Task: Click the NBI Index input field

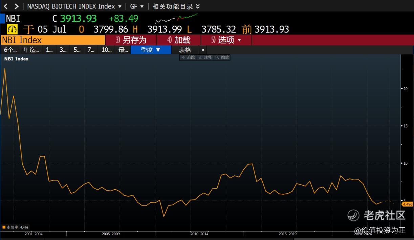Action: (53, 40)
